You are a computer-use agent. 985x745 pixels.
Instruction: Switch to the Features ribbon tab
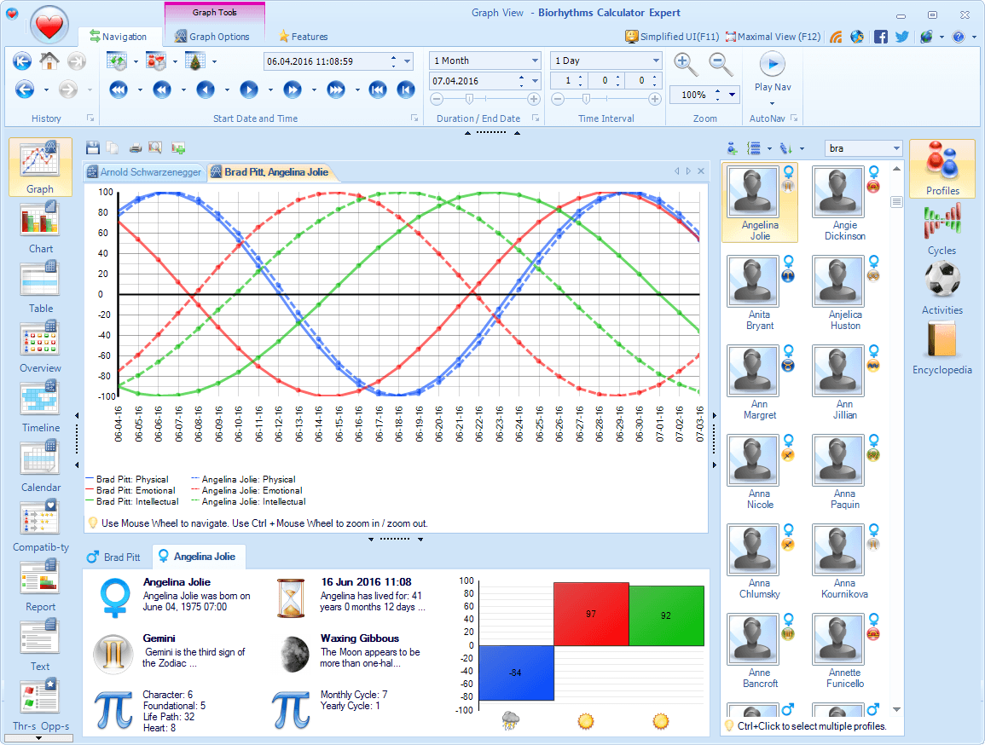point(304,37)
